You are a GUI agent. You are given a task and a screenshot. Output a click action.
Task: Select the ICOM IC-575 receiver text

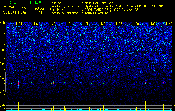(112, 10)
